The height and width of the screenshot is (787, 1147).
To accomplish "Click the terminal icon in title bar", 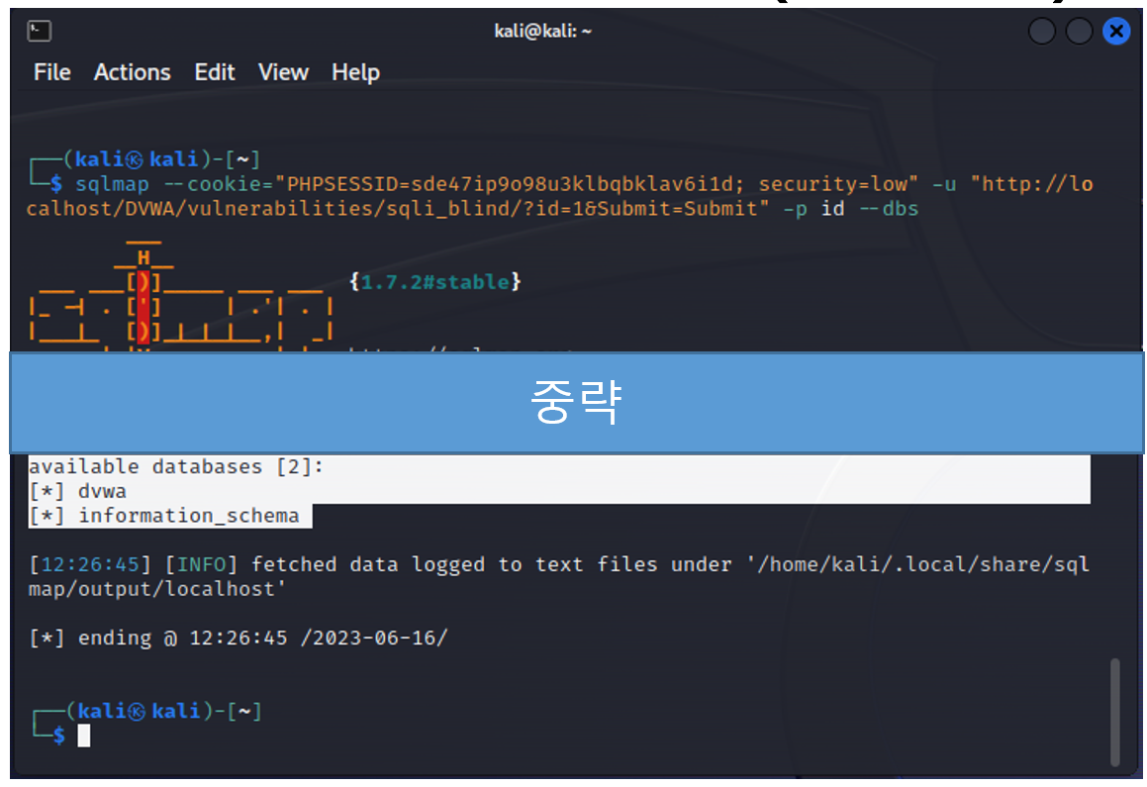I will (x=39, y=31).
